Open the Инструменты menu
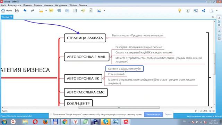222x125 pixels. click(x=61, y=5)
